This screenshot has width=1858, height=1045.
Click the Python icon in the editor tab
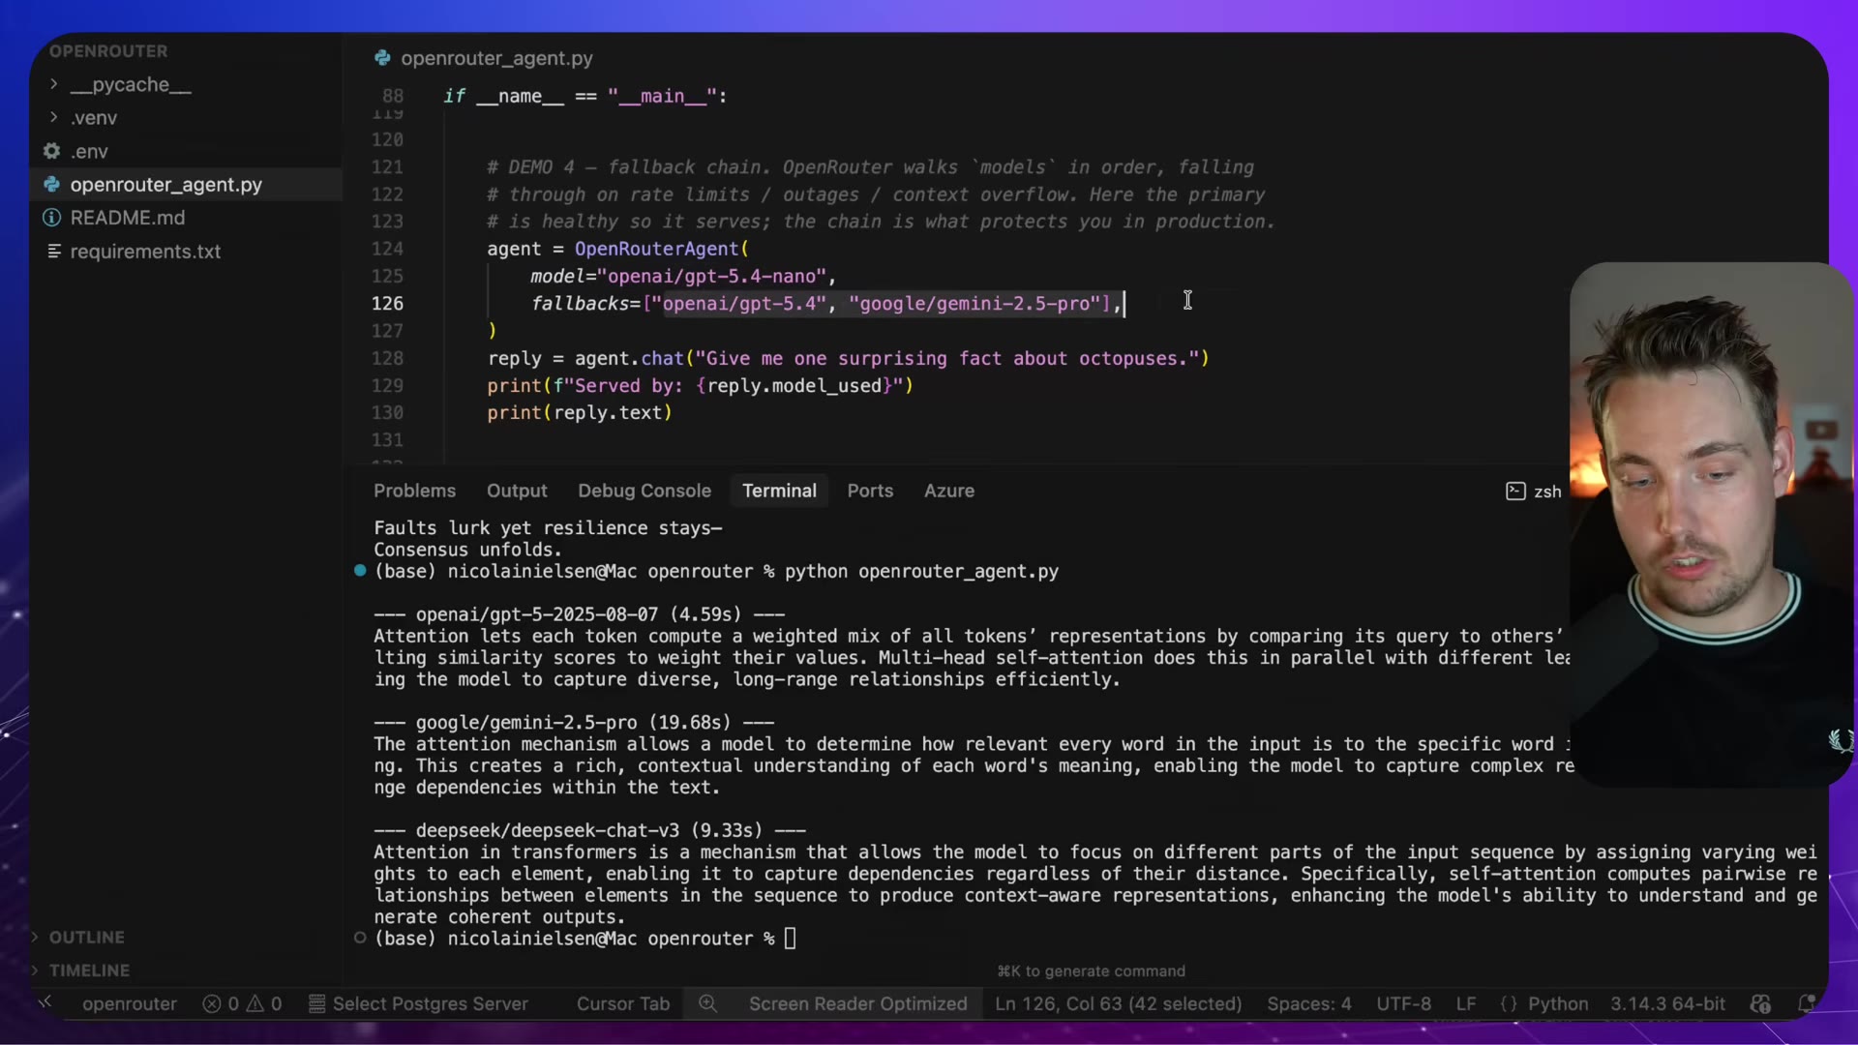click(x=382, y=58)
